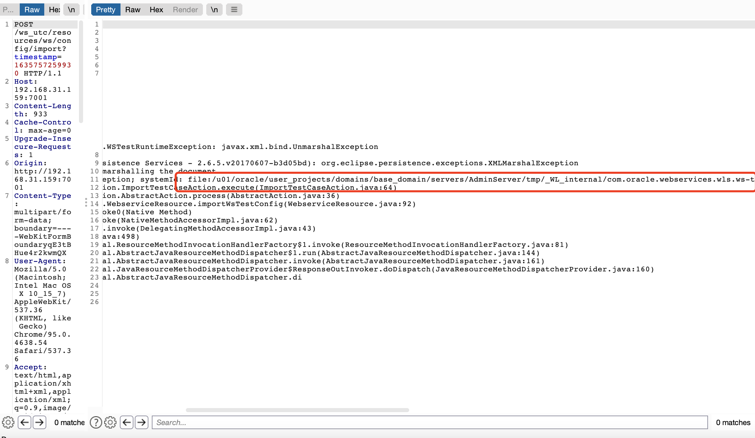Click the previous-match left arrow in request panel

pos(24,422)
